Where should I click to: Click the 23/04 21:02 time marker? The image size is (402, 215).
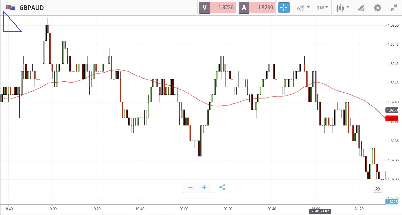(320, 211)
